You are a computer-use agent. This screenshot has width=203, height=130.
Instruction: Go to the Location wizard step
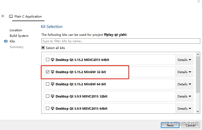[x=16, y=30]
